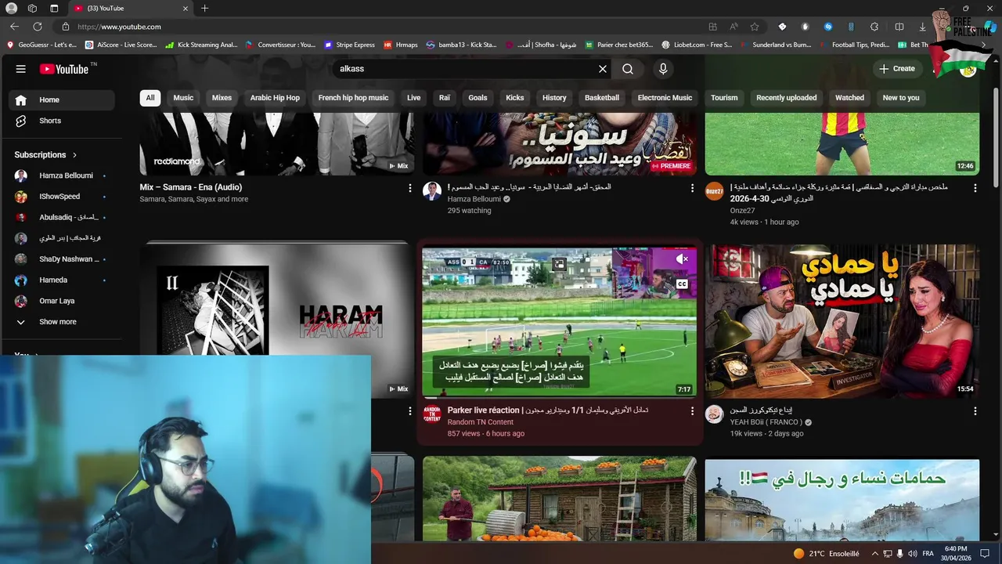The image size is (1002, 564).
Task: Select the Basketball filter chip
Action: (602, 98)
